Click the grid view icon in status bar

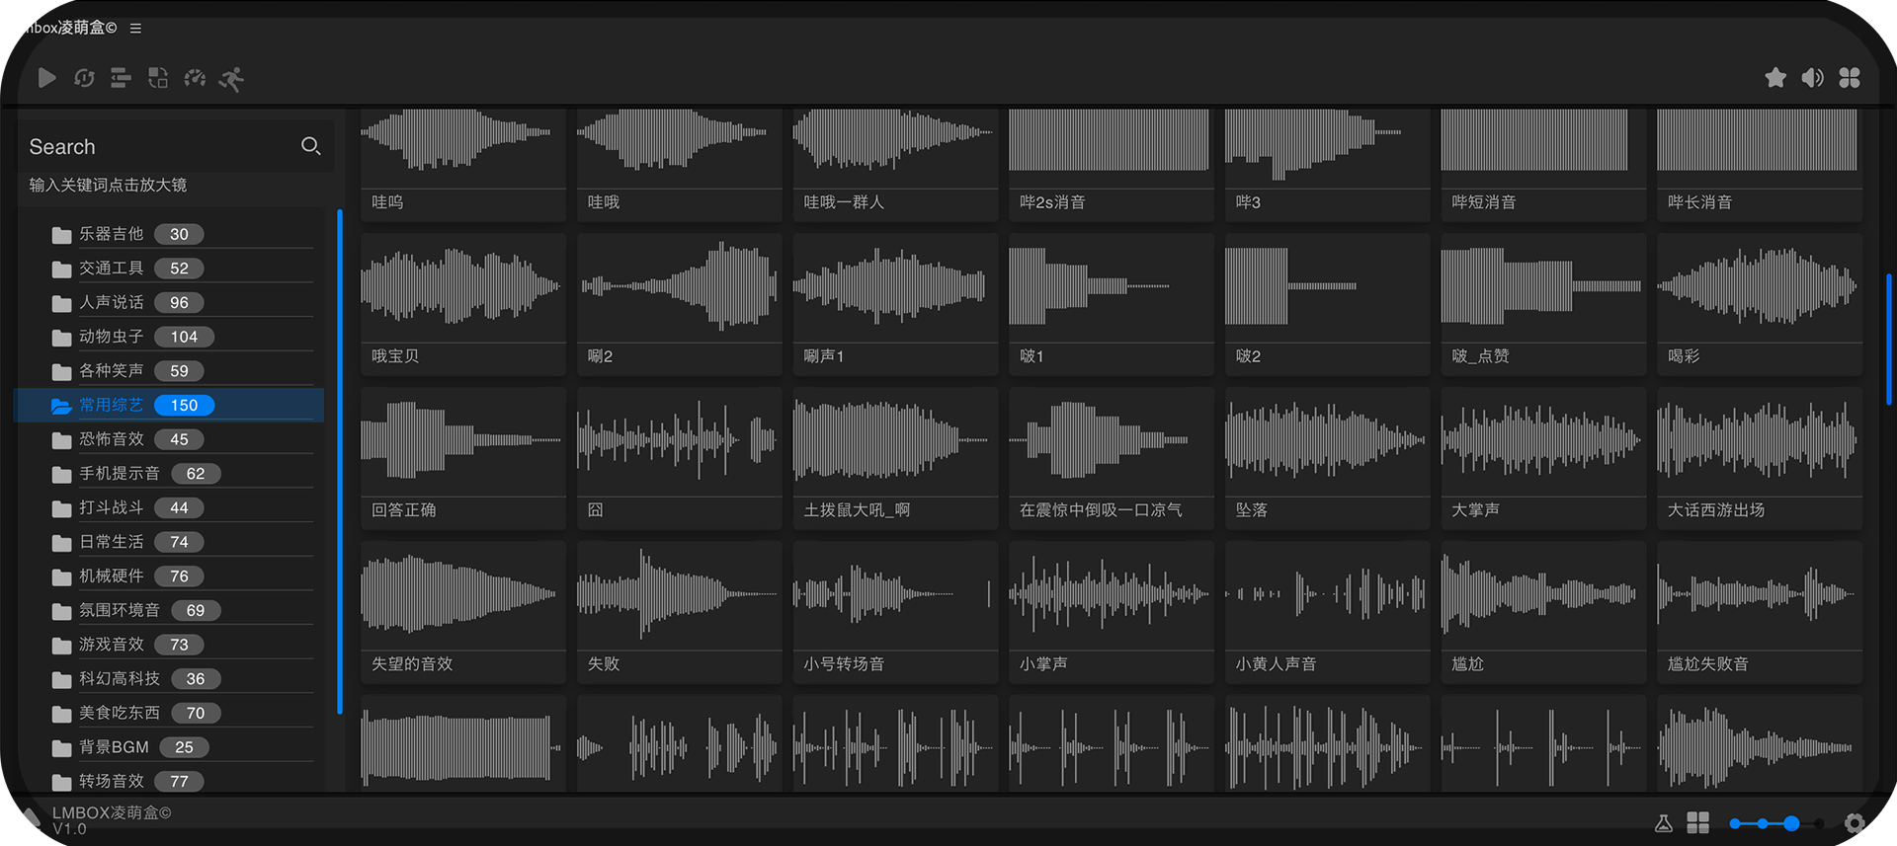[1698, 822]
